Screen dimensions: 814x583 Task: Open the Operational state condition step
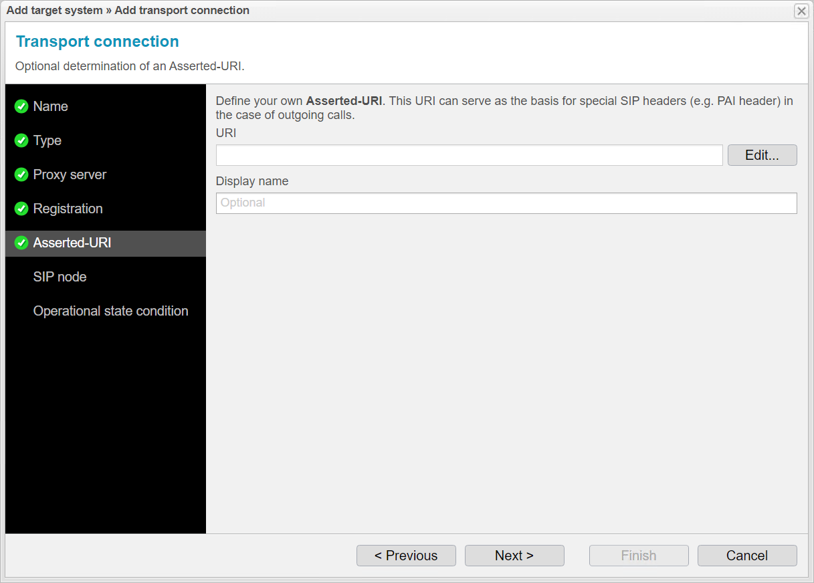pyautogui.click(x=110, y=311)
